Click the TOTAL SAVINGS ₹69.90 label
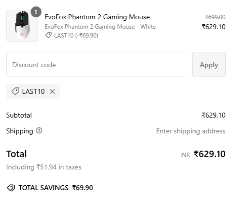The image size is (247, 204). [56, 188]
